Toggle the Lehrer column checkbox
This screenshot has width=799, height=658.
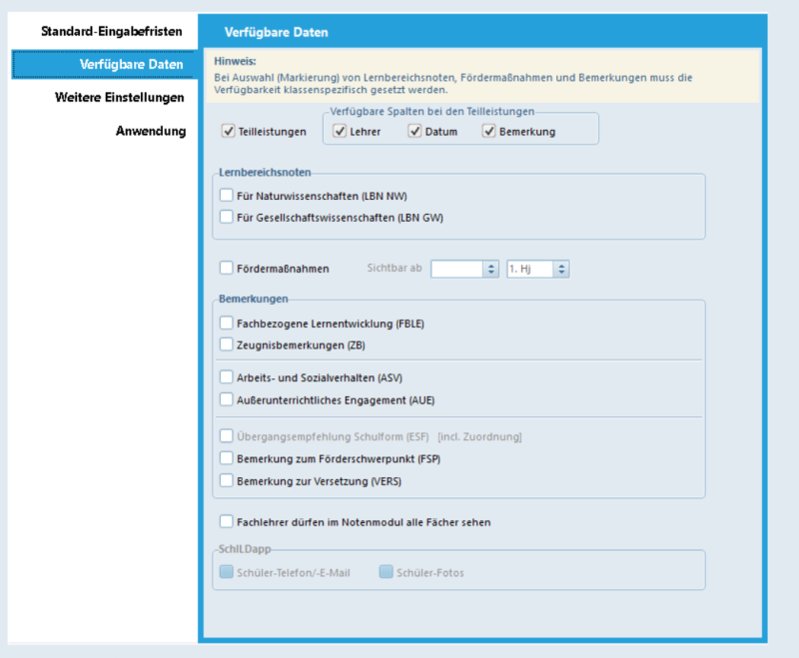(x=340, y=131)
